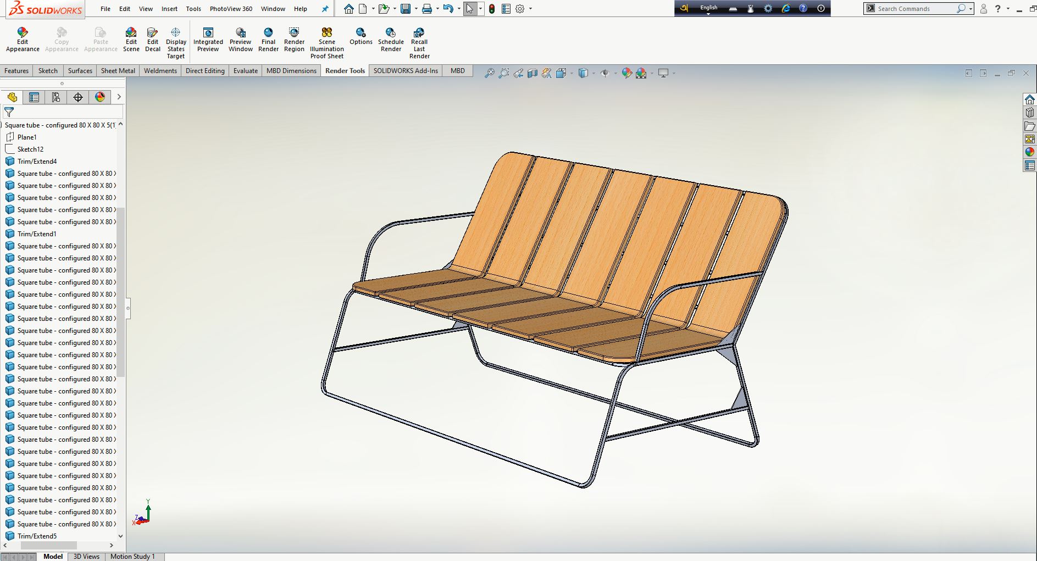Switch to the Motion Study 1 tab
Image resolution: width=1037 pixels, height=561 pixels.
(x=132, y=557)
